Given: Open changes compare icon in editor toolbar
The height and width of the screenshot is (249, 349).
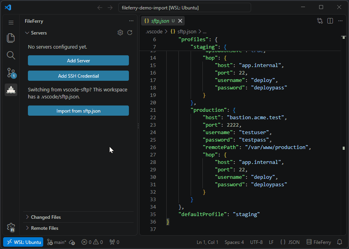Looking at the screenshot, I should click(320, 21).
